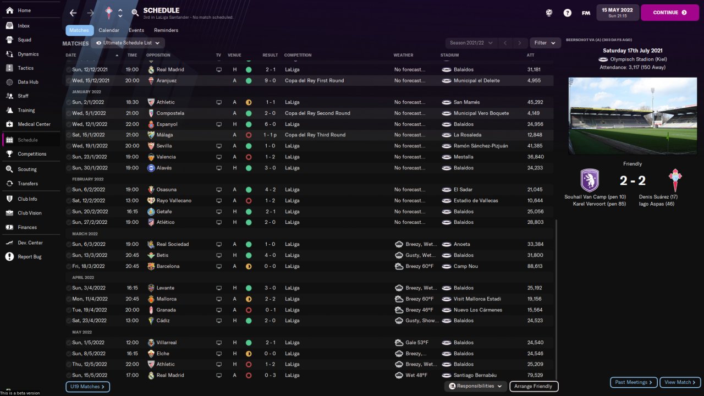Click the Beerschot crest in the match summary

[x=590, y=180]
